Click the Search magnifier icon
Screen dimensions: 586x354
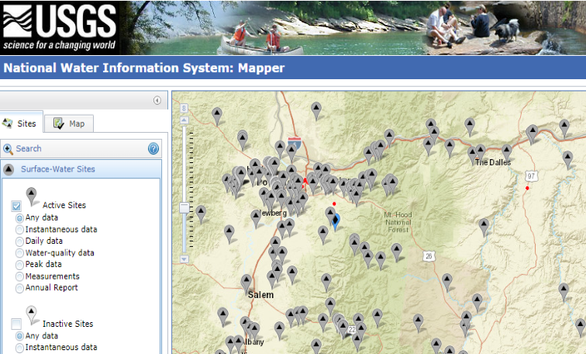pos(8,149)
